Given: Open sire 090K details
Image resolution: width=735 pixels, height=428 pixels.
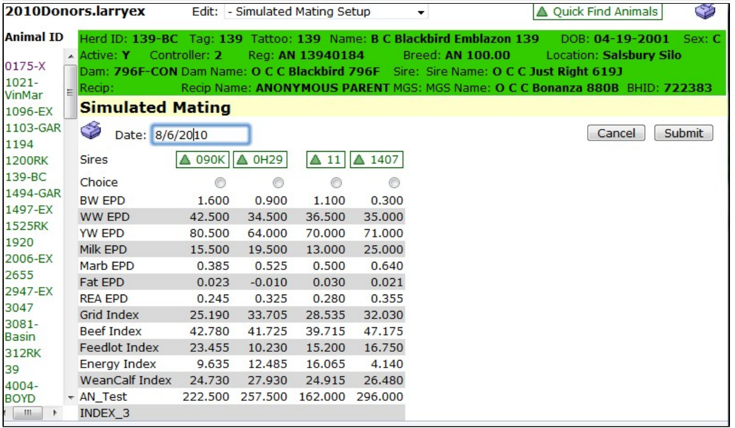Looking at the screenshot, I should point(203,160).
